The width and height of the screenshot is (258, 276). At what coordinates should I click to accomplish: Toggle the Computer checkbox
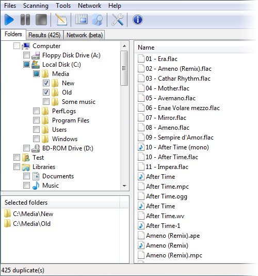coord(17,46)
